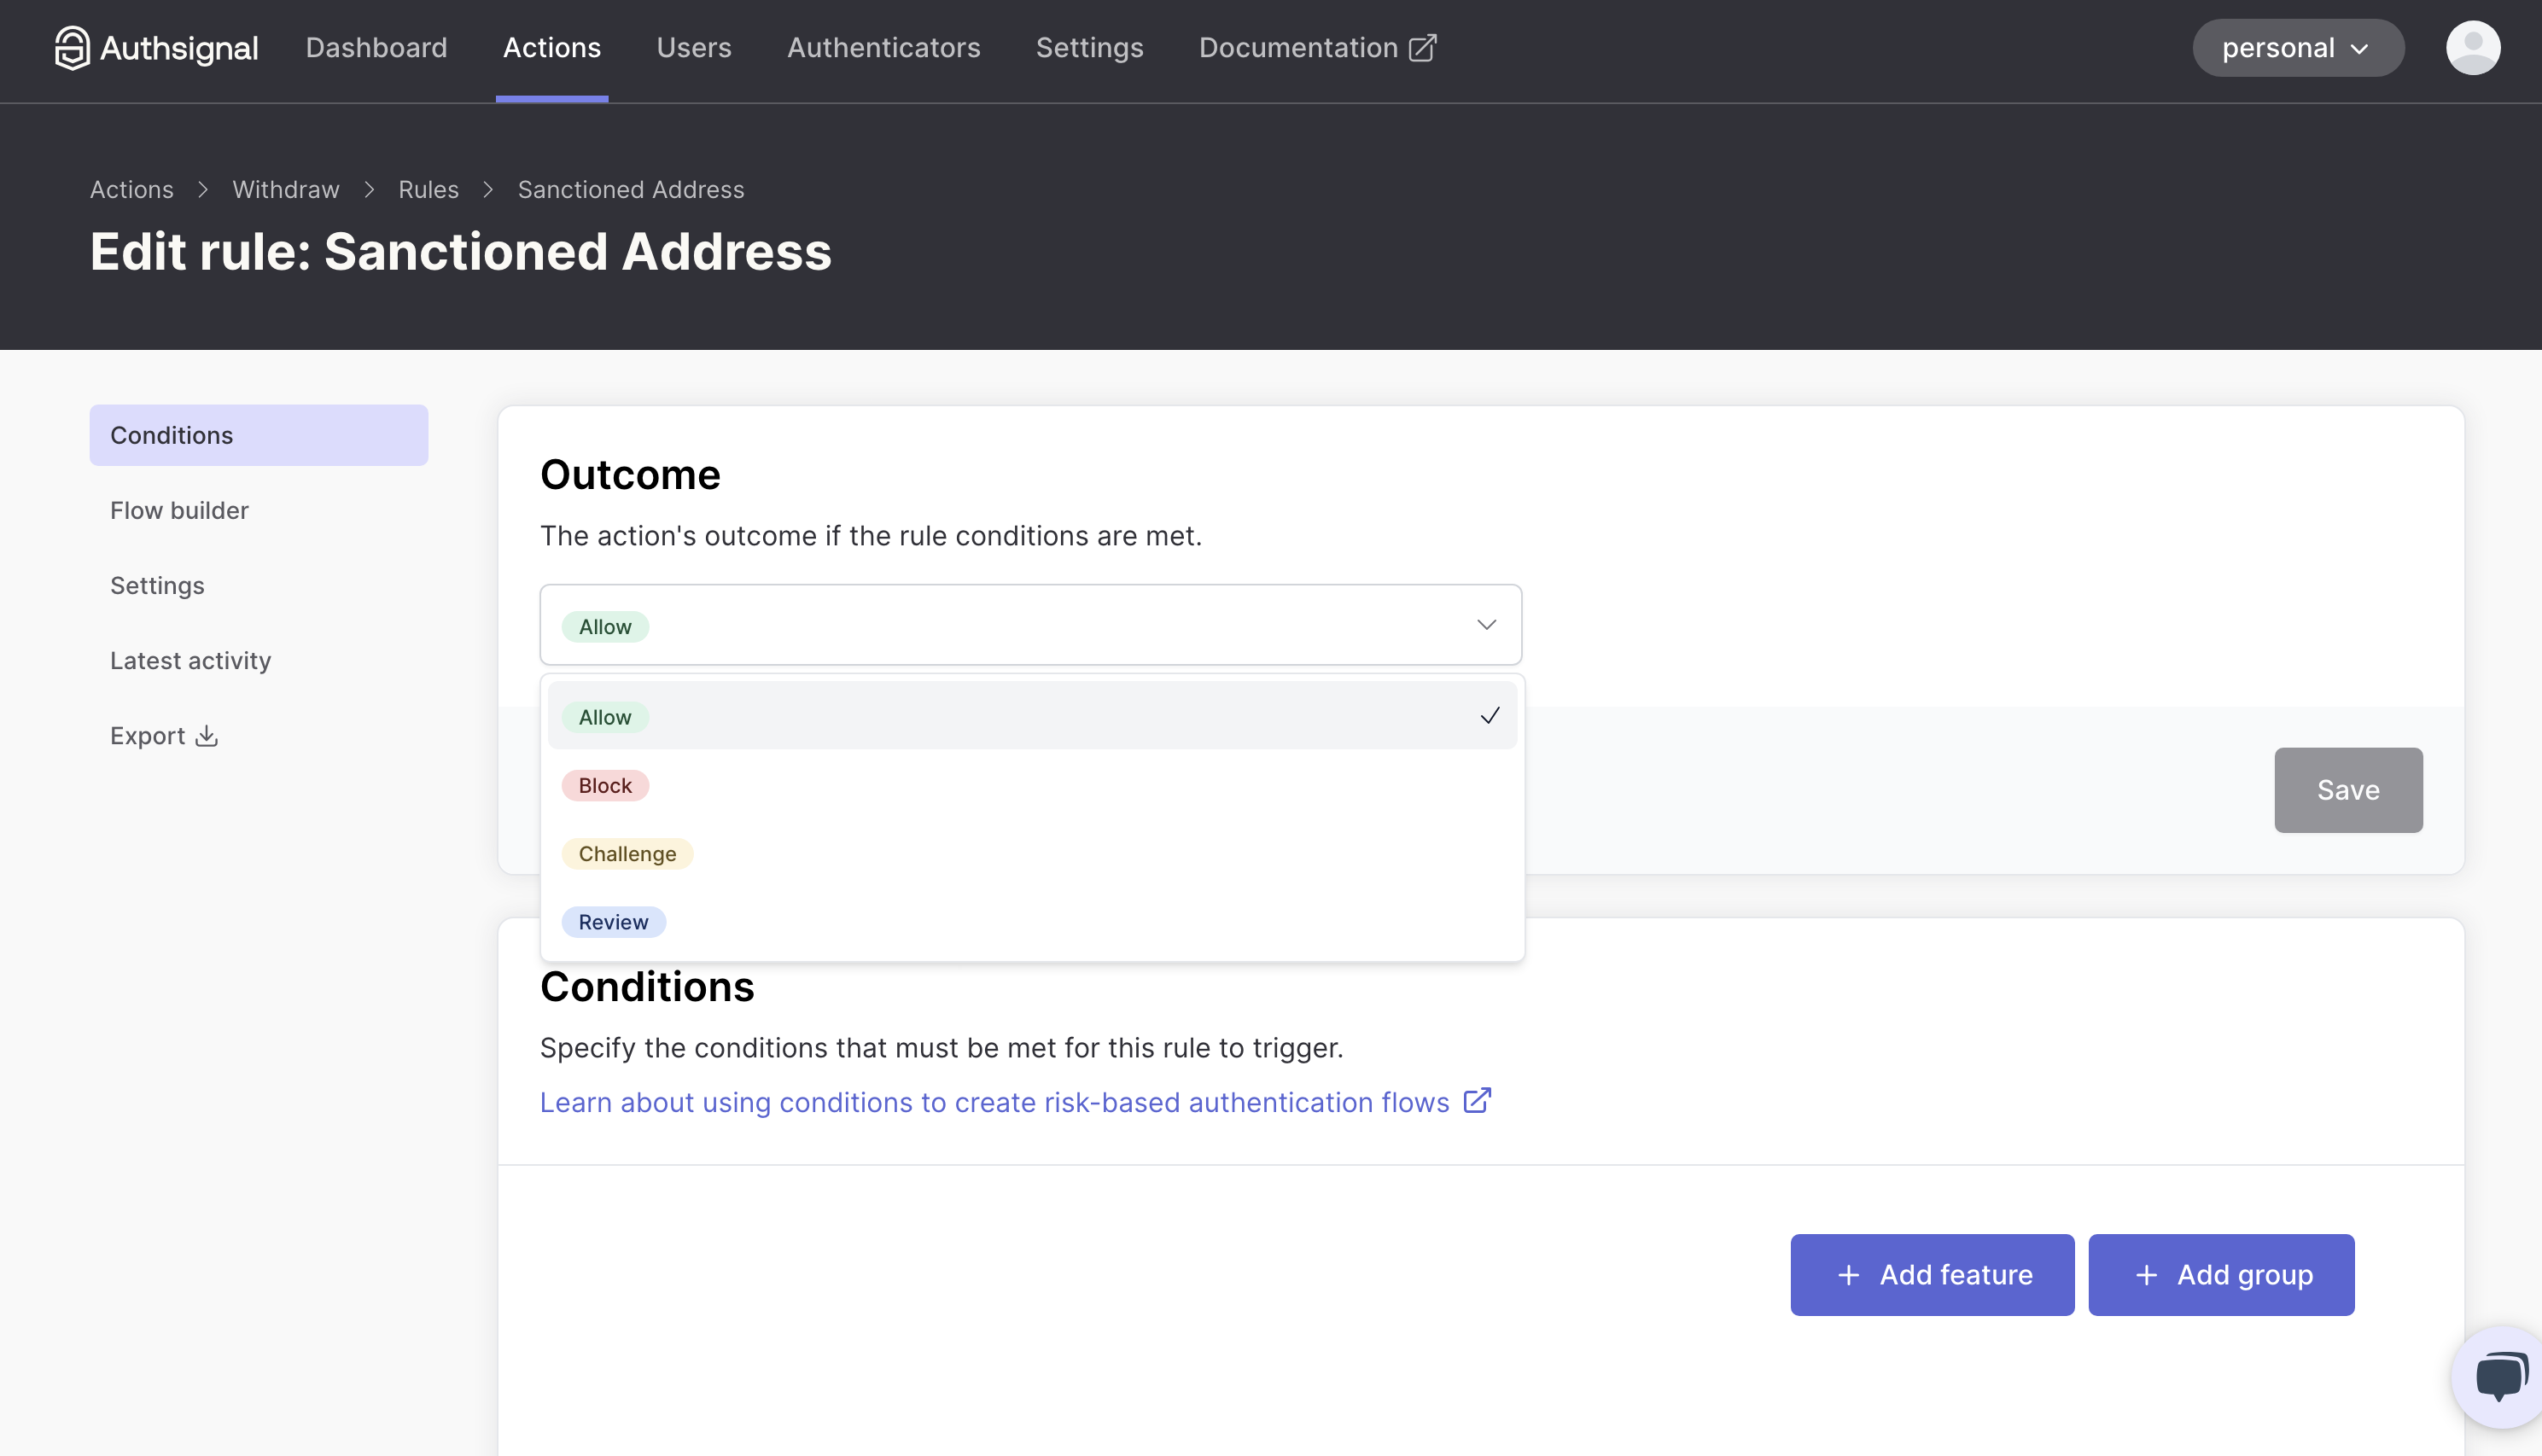2542x1456 pixels.
Task: Select the Review outcome option
Action: pyautogui.click(x=613, y=921)
